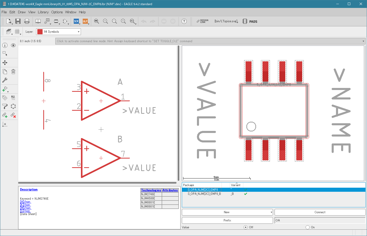Click the Help question mark icon

click(184, 21)
